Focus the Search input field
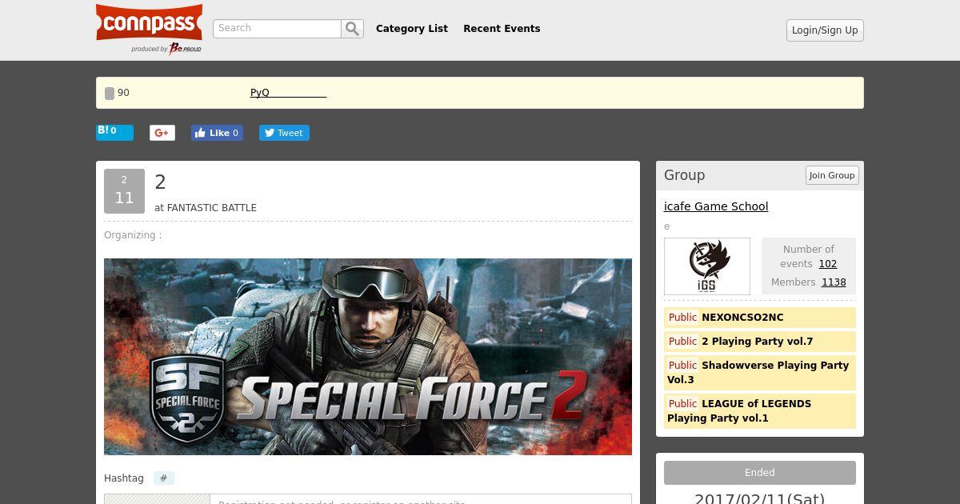The image size is (960, 504). pos(277,29)
